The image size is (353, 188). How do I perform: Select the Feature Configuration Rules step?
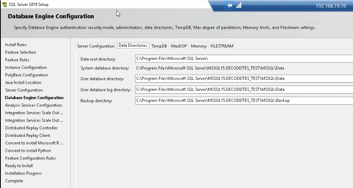30,158
